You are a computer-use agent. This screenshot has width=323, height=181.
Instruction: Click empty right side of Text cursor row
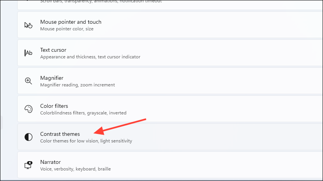[x=234, y=53]
